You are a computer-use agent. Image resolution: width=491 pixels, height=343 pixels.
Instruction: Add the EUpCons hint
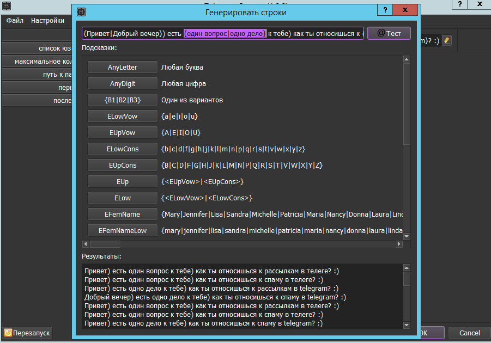(123, 166)
